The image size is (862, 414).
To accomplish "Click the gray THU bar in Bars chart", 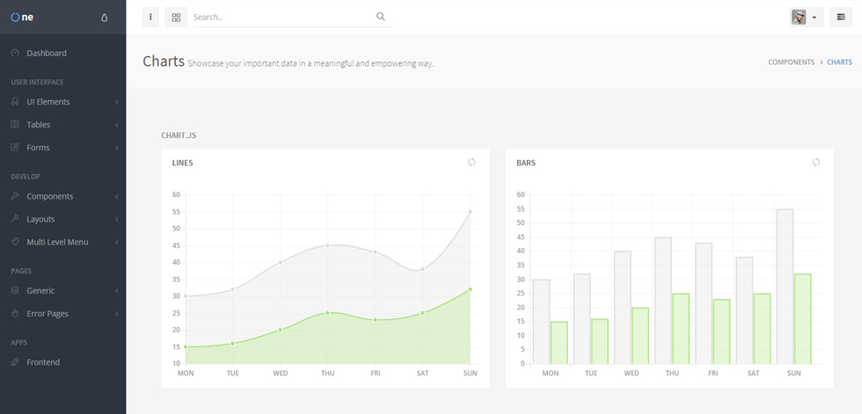I will click(663, 301).
